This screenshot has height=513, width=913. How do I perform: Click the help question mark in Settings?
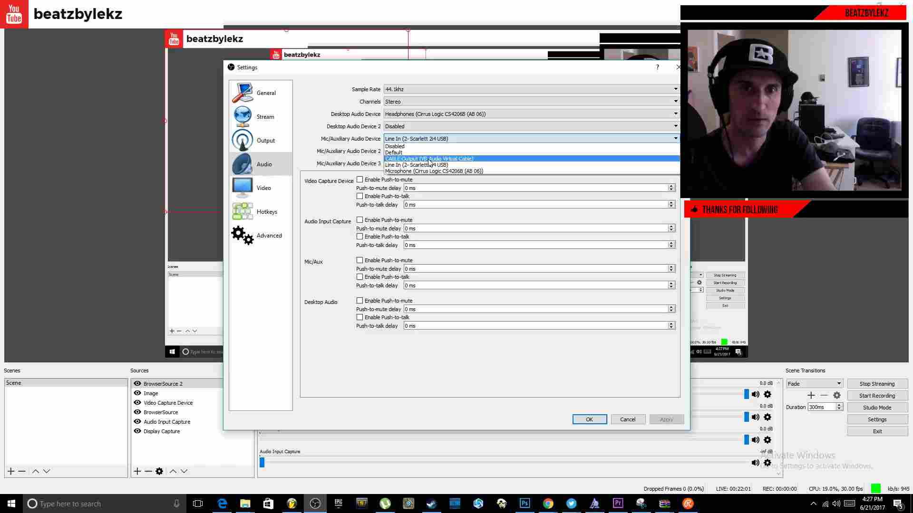point(657,67)
